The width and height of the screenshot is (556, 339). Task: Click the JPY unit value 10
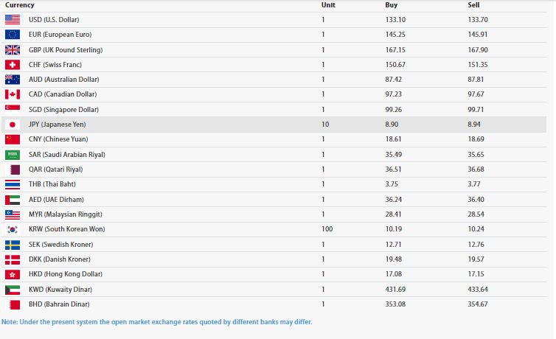point(325,125)
